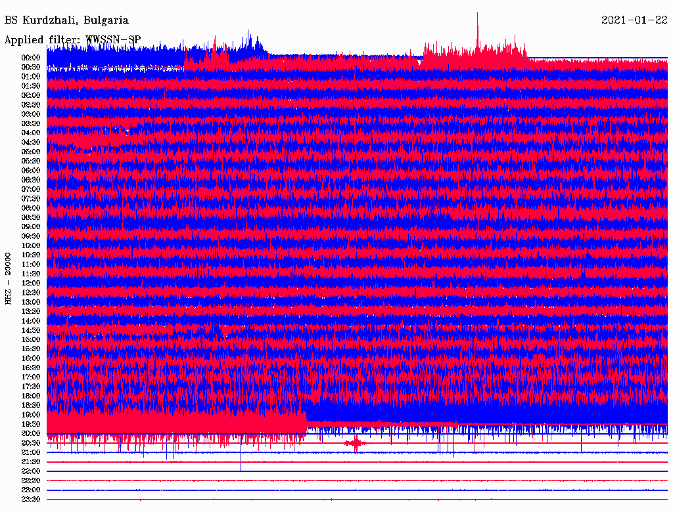The image size is (673, 512).
Task: Click the 'Applied filter: WWSSN-SP' text
Action: 72,40
